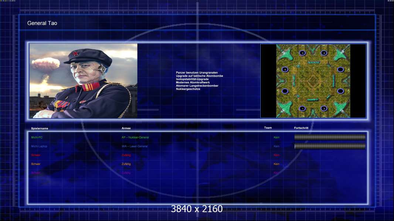The width and height of the screenshot is (394, 221).
Task: Click the Spielername column header
Action: tap(40, 129)
